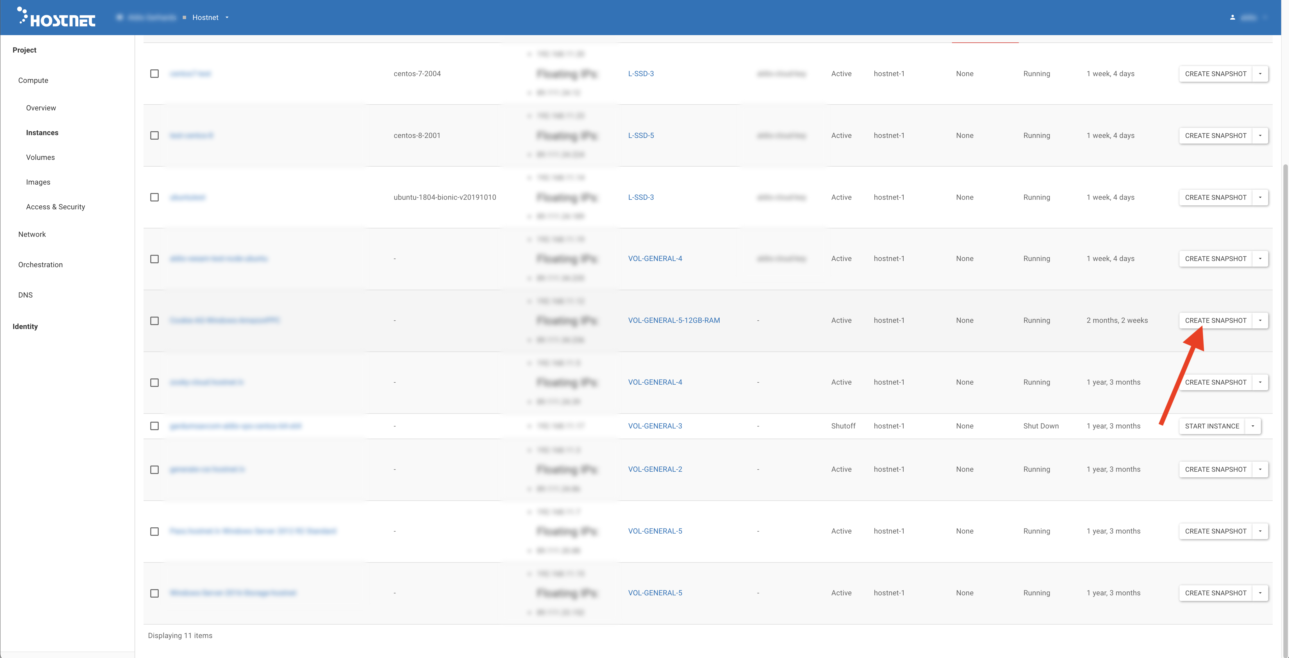Select the checkbox in the ubuntu-1804-bionic row
This screenshot has height=658, width=1289.
click(x=154, y=197)
